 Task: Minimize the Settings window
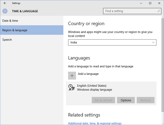(x=141, y=3)
